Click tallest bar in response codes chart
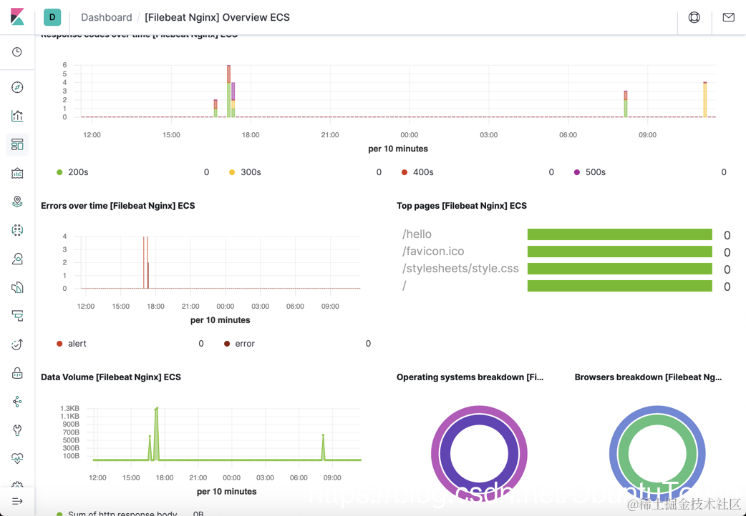 tap(229, 91)
